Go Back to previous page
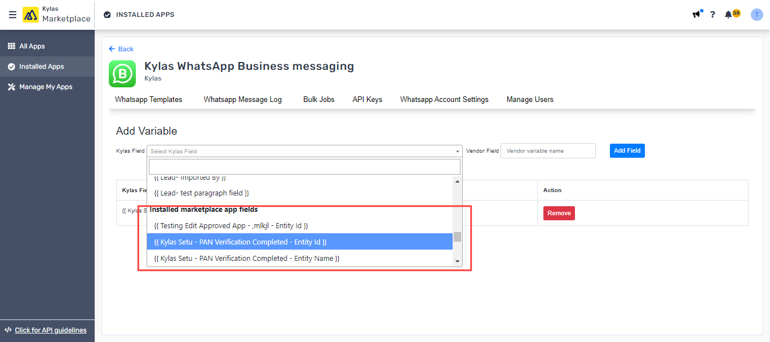Viewport: 770px width, 342px height. [x=121, y=49]
